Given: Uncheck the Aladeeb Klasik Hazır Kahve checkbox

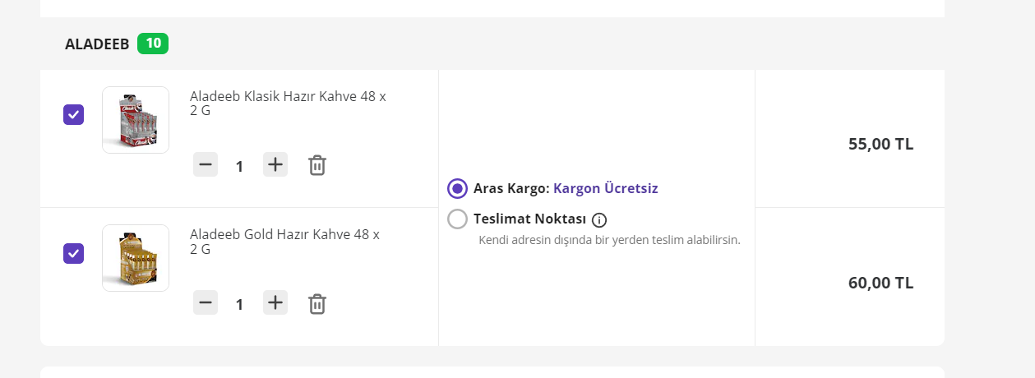Looking at the screenshot, I should (x=74, y=115).
